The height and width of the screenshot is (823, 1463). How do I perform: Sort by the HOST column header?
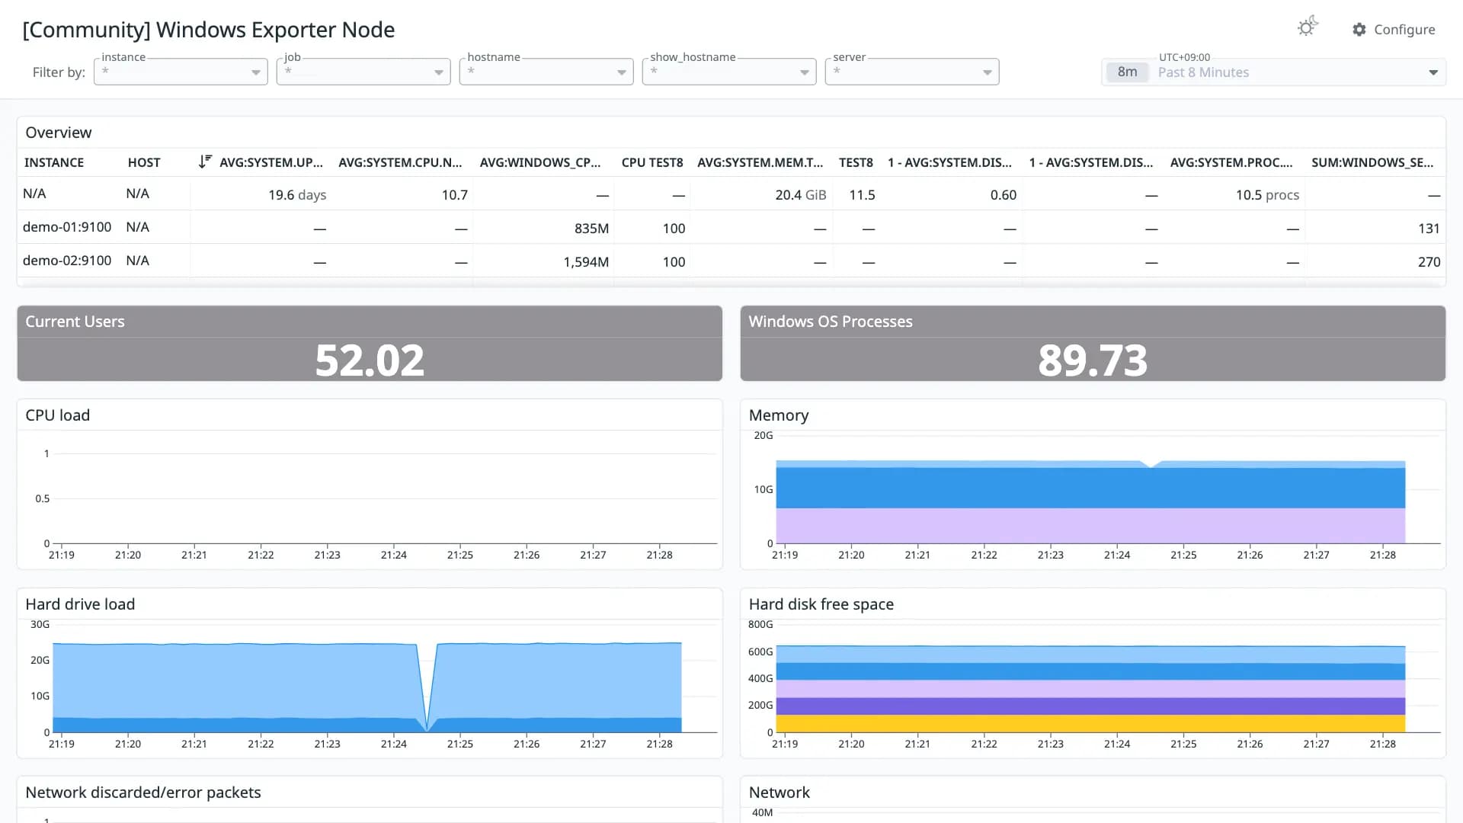[144, 162]
